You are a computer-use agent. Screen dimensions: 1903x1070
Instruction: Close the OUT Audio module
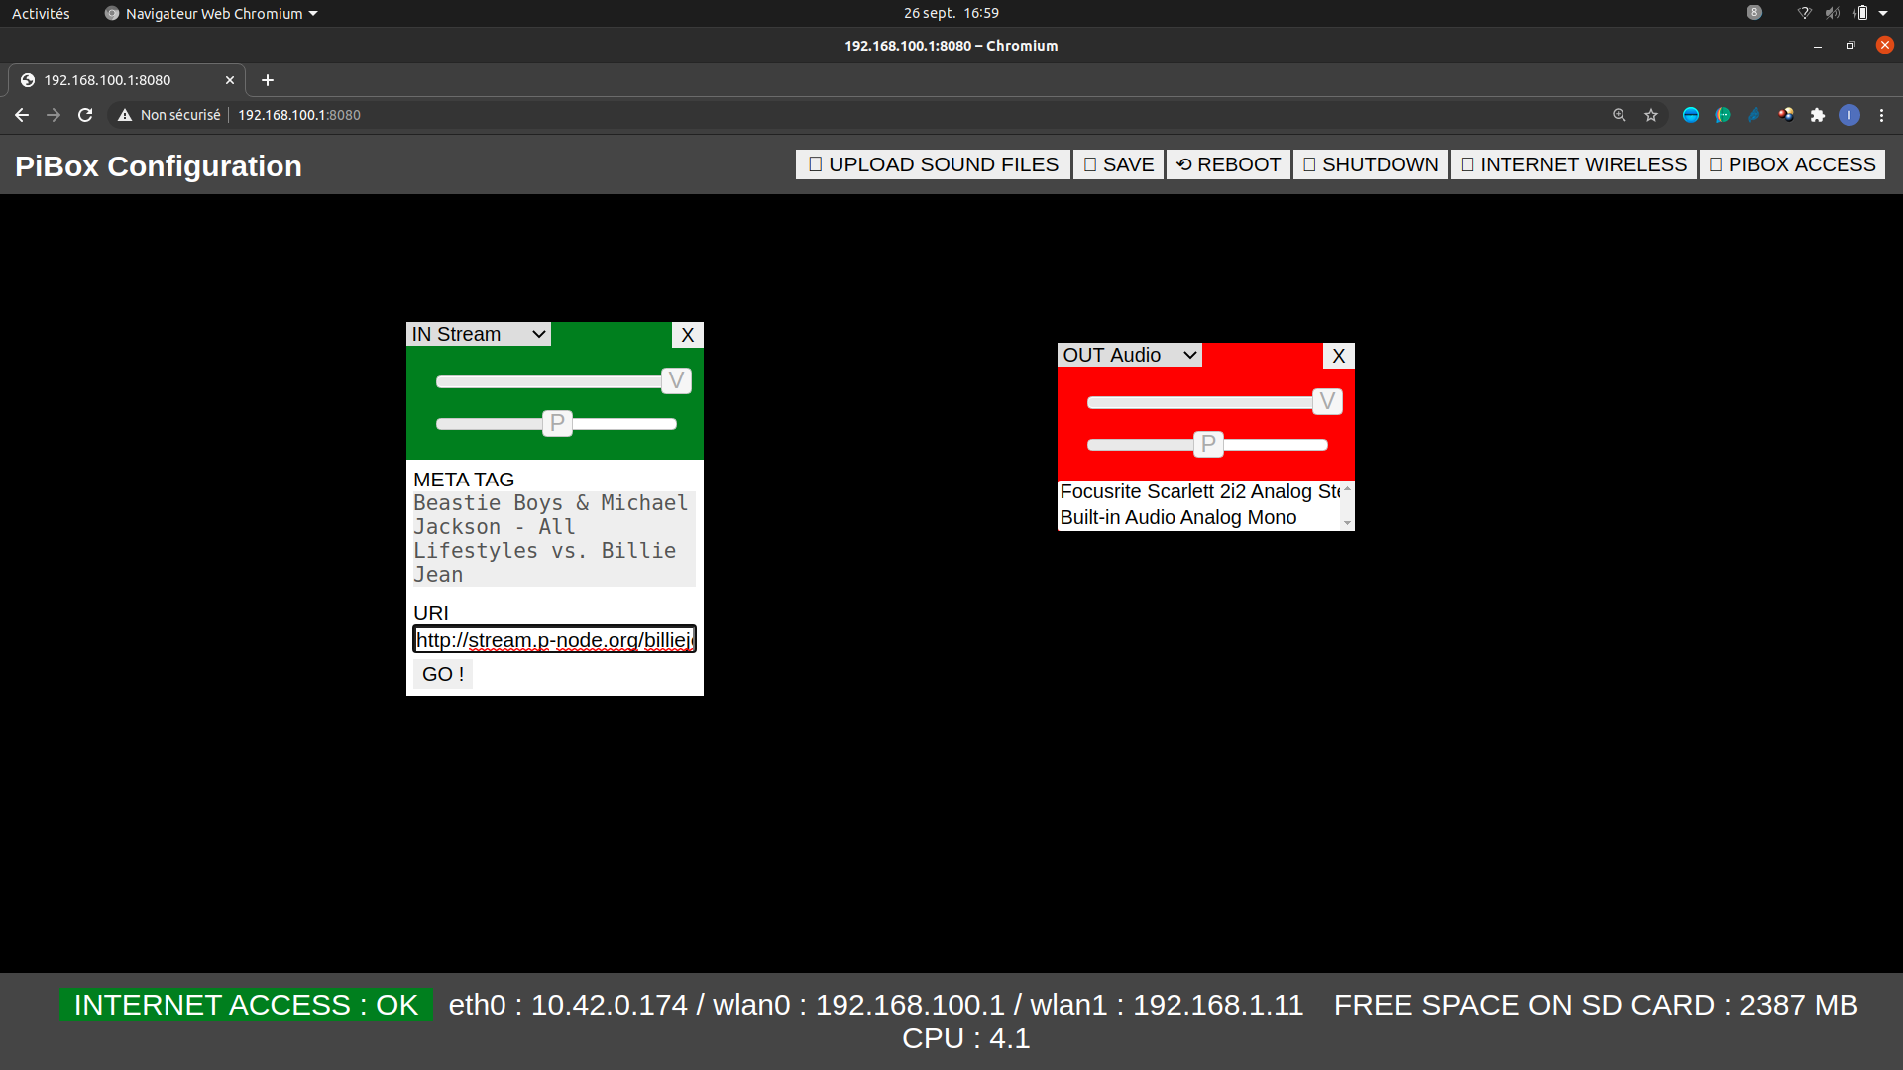click(x=1338, y=356)
